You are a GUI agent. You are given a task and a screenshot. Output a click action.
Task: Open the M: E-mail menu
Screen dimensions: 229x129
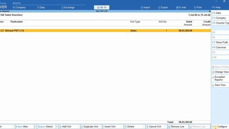point(181,7)
